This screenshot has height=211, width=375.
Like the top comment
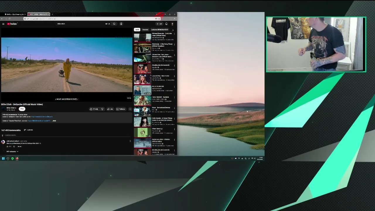(x=8, y=147)
